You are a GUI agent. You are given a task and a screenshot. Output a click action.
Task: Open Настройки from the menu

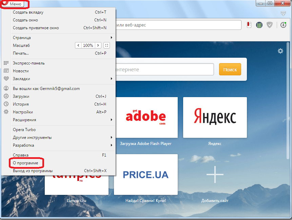coord(23,112)
